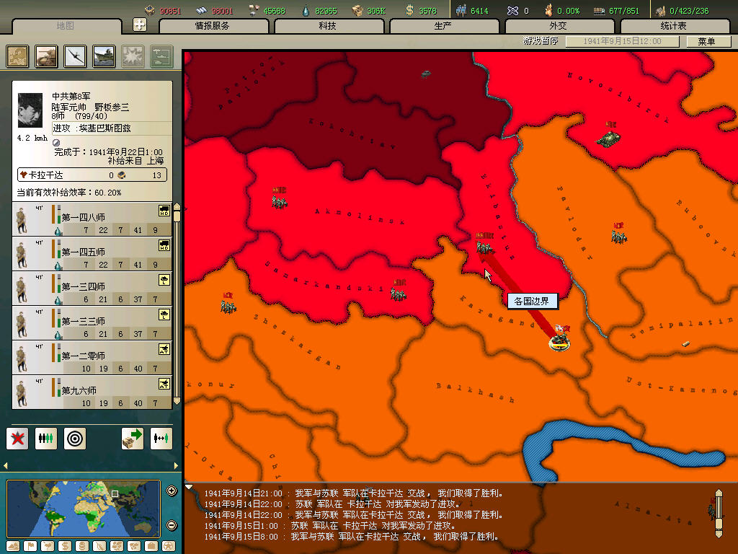Switch to diplomatic map mode with briefcase icon
Viewport: 738px width, 554px height.
pos(151,547)
